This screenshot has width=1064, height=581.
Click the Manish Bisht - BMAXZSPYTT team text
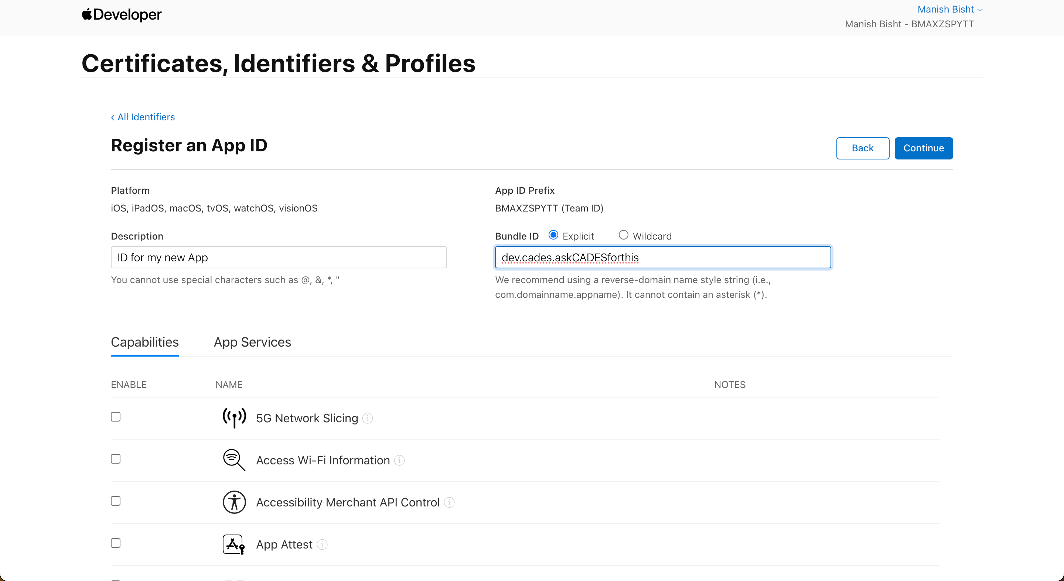[x=910, y=24]
